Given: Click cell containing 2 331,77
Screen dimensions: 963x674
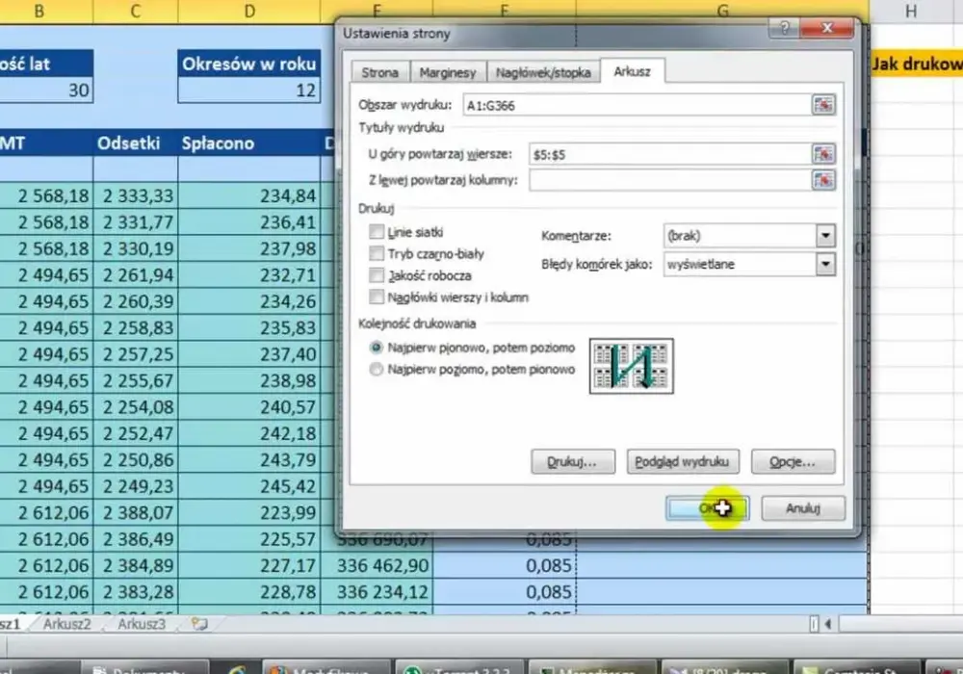Looking at the screenshot, I should (x=135, y=222).
